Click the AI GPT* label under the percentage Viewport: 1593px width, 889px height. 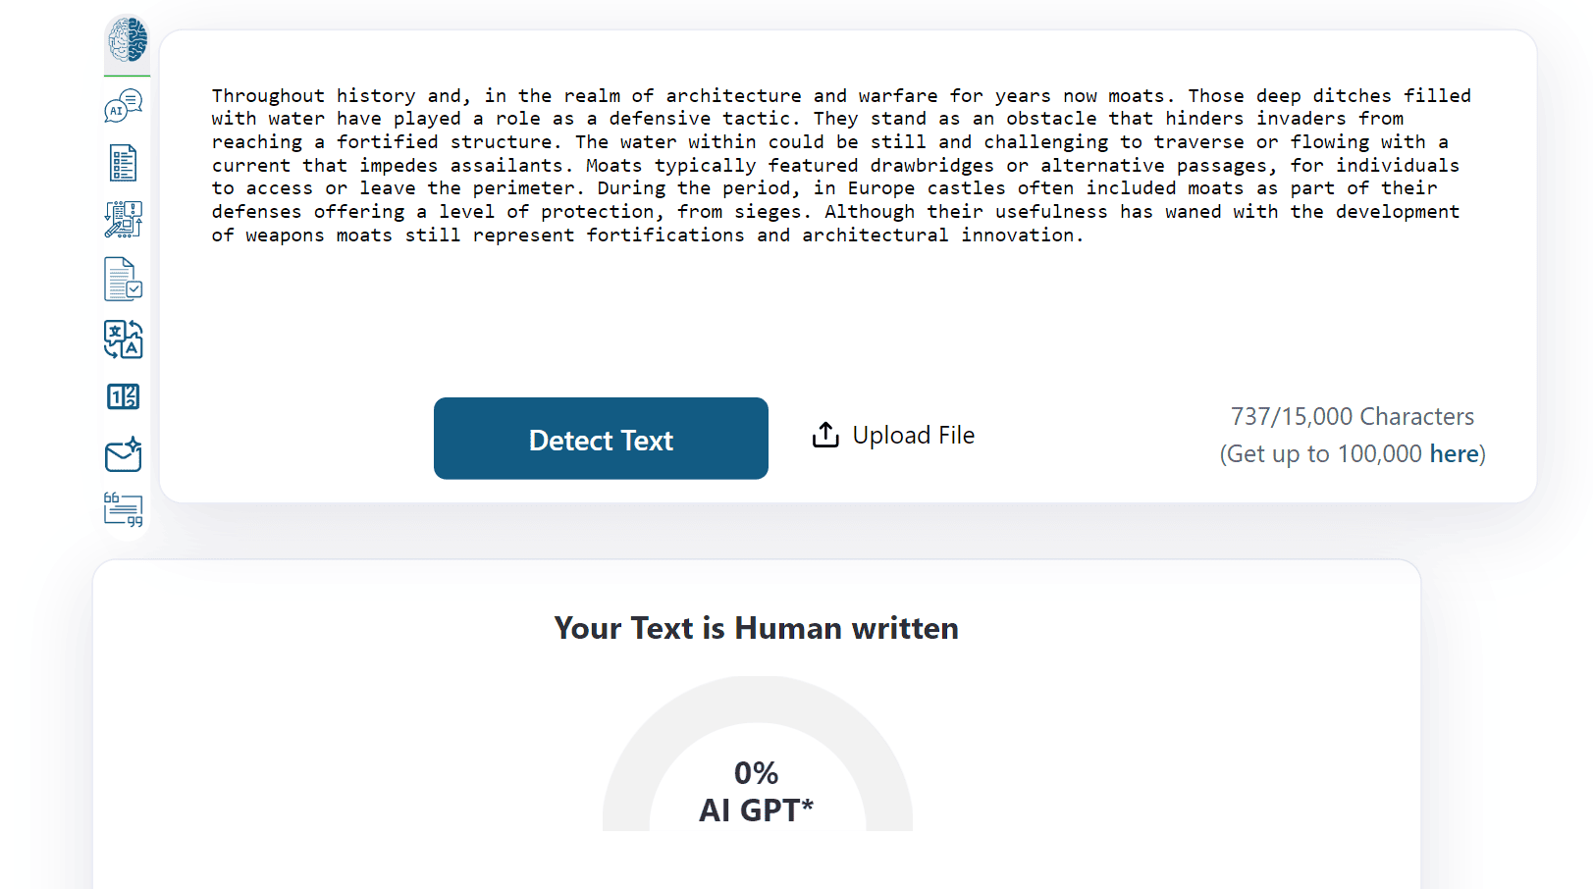click(x=757, y=811)
